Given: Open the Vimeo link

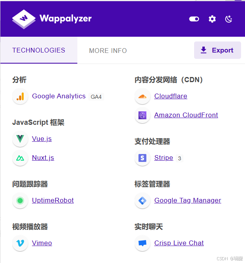Looking at the screenshot, I should click(x=42, y=243).
